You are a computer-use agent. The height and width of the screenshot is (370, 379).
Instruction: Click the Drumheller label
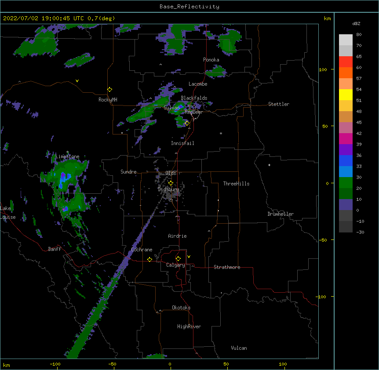pos(281,214)
